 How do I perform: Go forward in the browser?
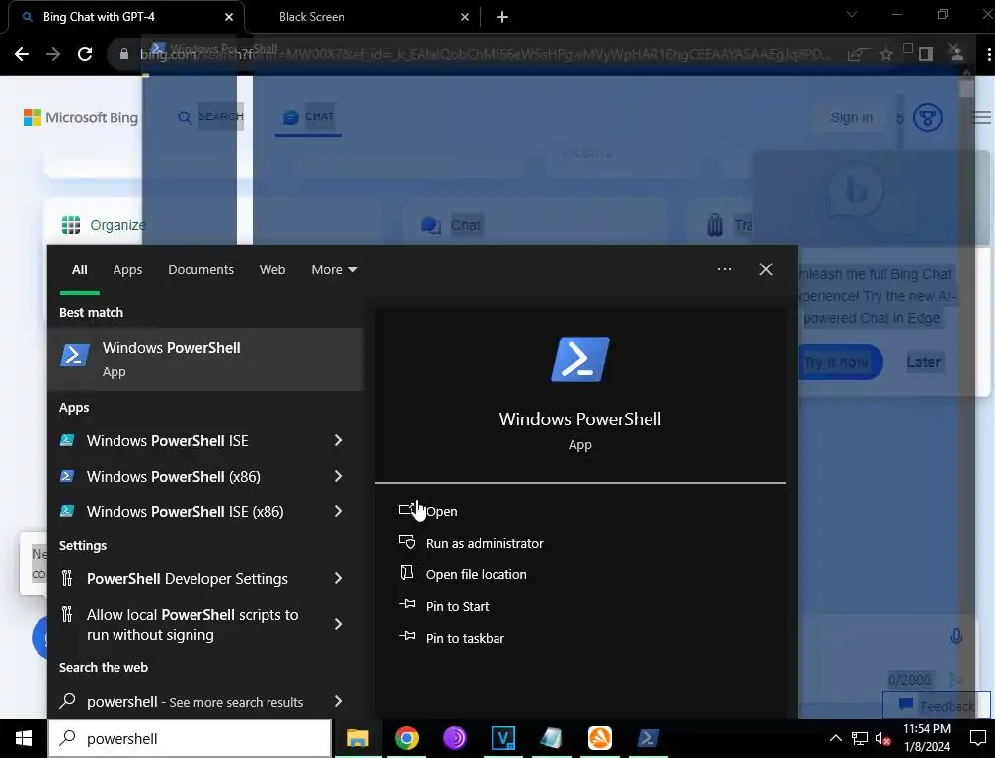pos(53,54)
